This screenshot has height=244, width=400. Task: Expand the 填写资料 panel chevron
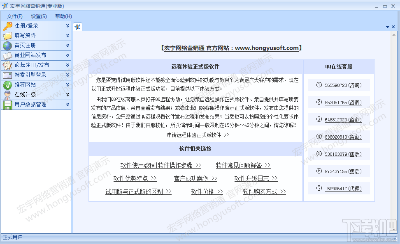tap(67, 36)
